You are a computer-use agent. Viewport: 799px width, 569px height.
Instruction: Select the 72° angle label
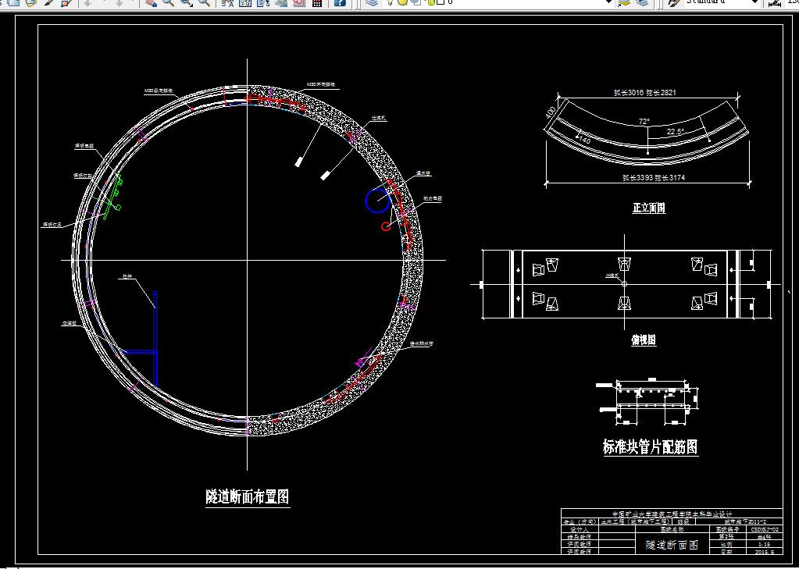[x=644, y=122]
